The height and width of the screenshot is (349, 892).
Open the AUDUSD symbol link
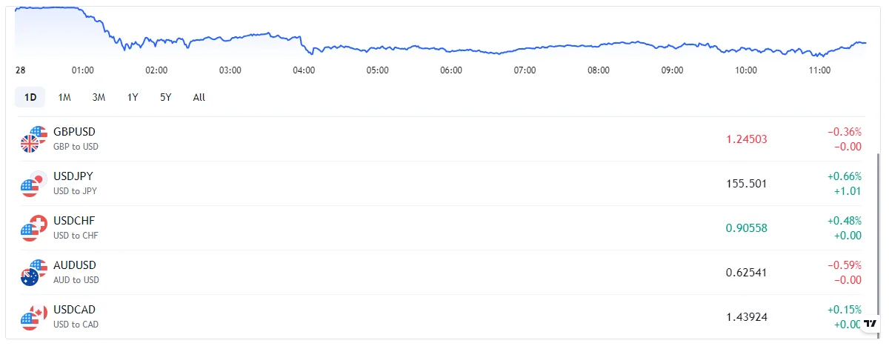click(x=75, y=265)
